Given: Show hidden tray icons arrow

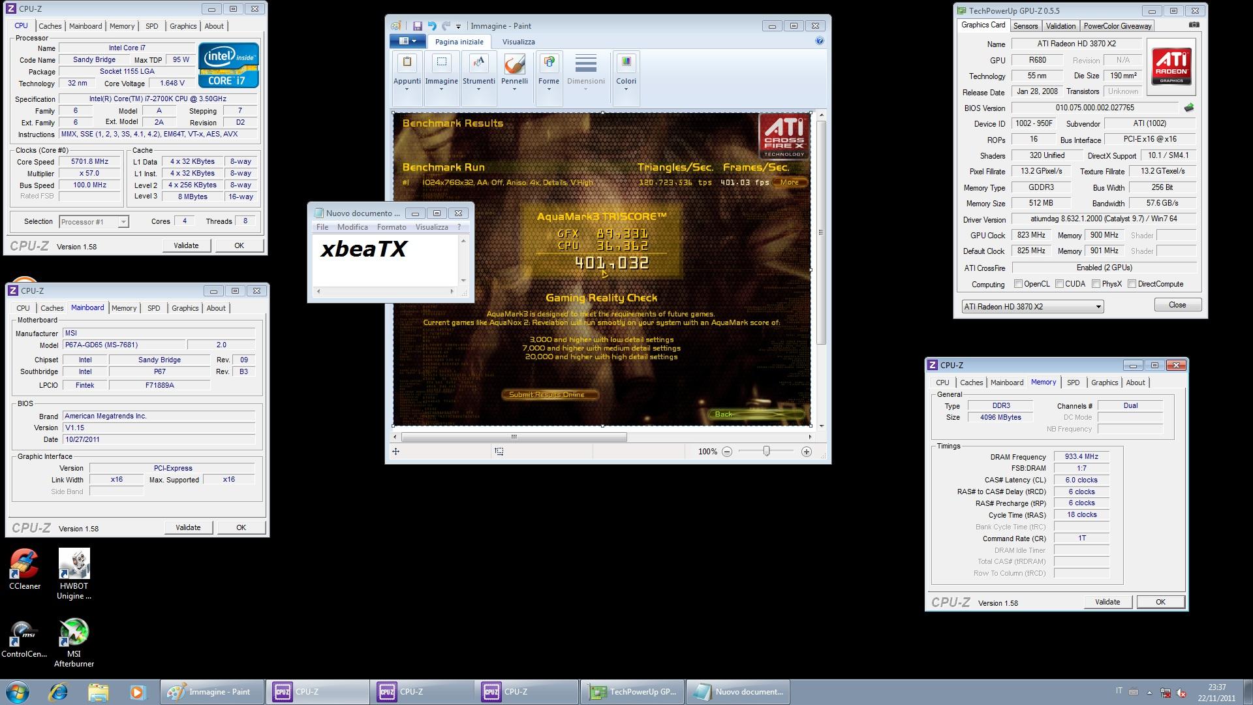Looking at the screenshot, I should 1149,693.
